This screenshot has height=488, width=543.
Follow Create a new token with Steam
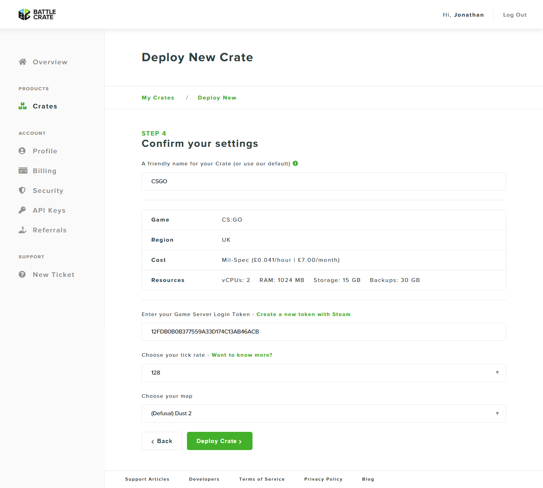click(x=303, y=314)
